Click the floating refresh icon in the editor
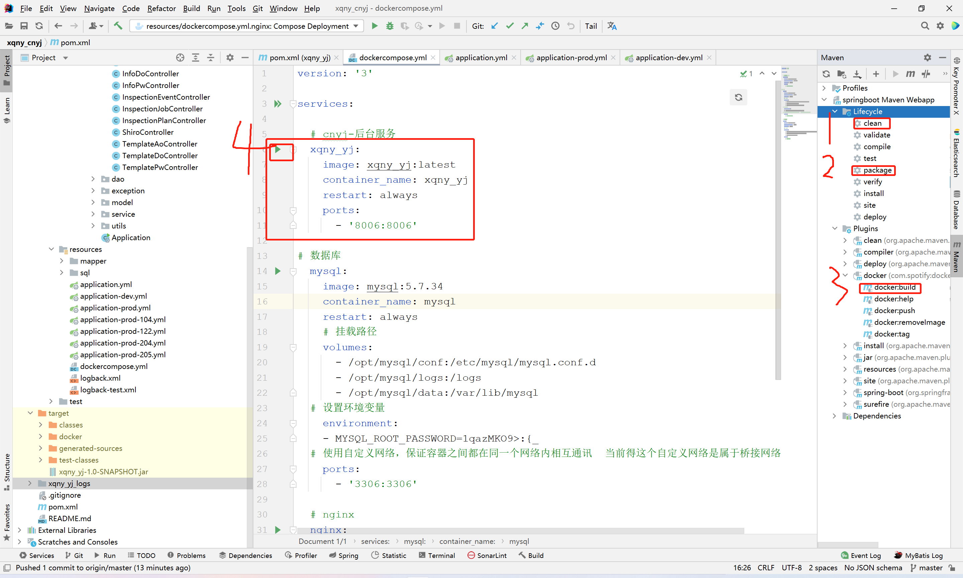This screenshot has height=578, width=963. pos(738,97)
